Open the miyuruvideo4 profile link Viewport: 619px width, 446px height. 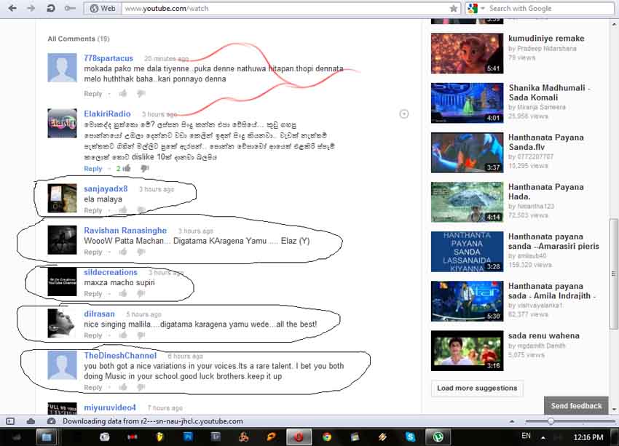[110, 407]
